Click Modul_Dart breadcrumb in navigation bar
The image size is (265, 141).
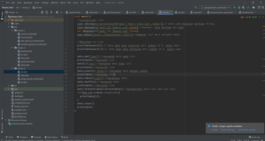8,8
